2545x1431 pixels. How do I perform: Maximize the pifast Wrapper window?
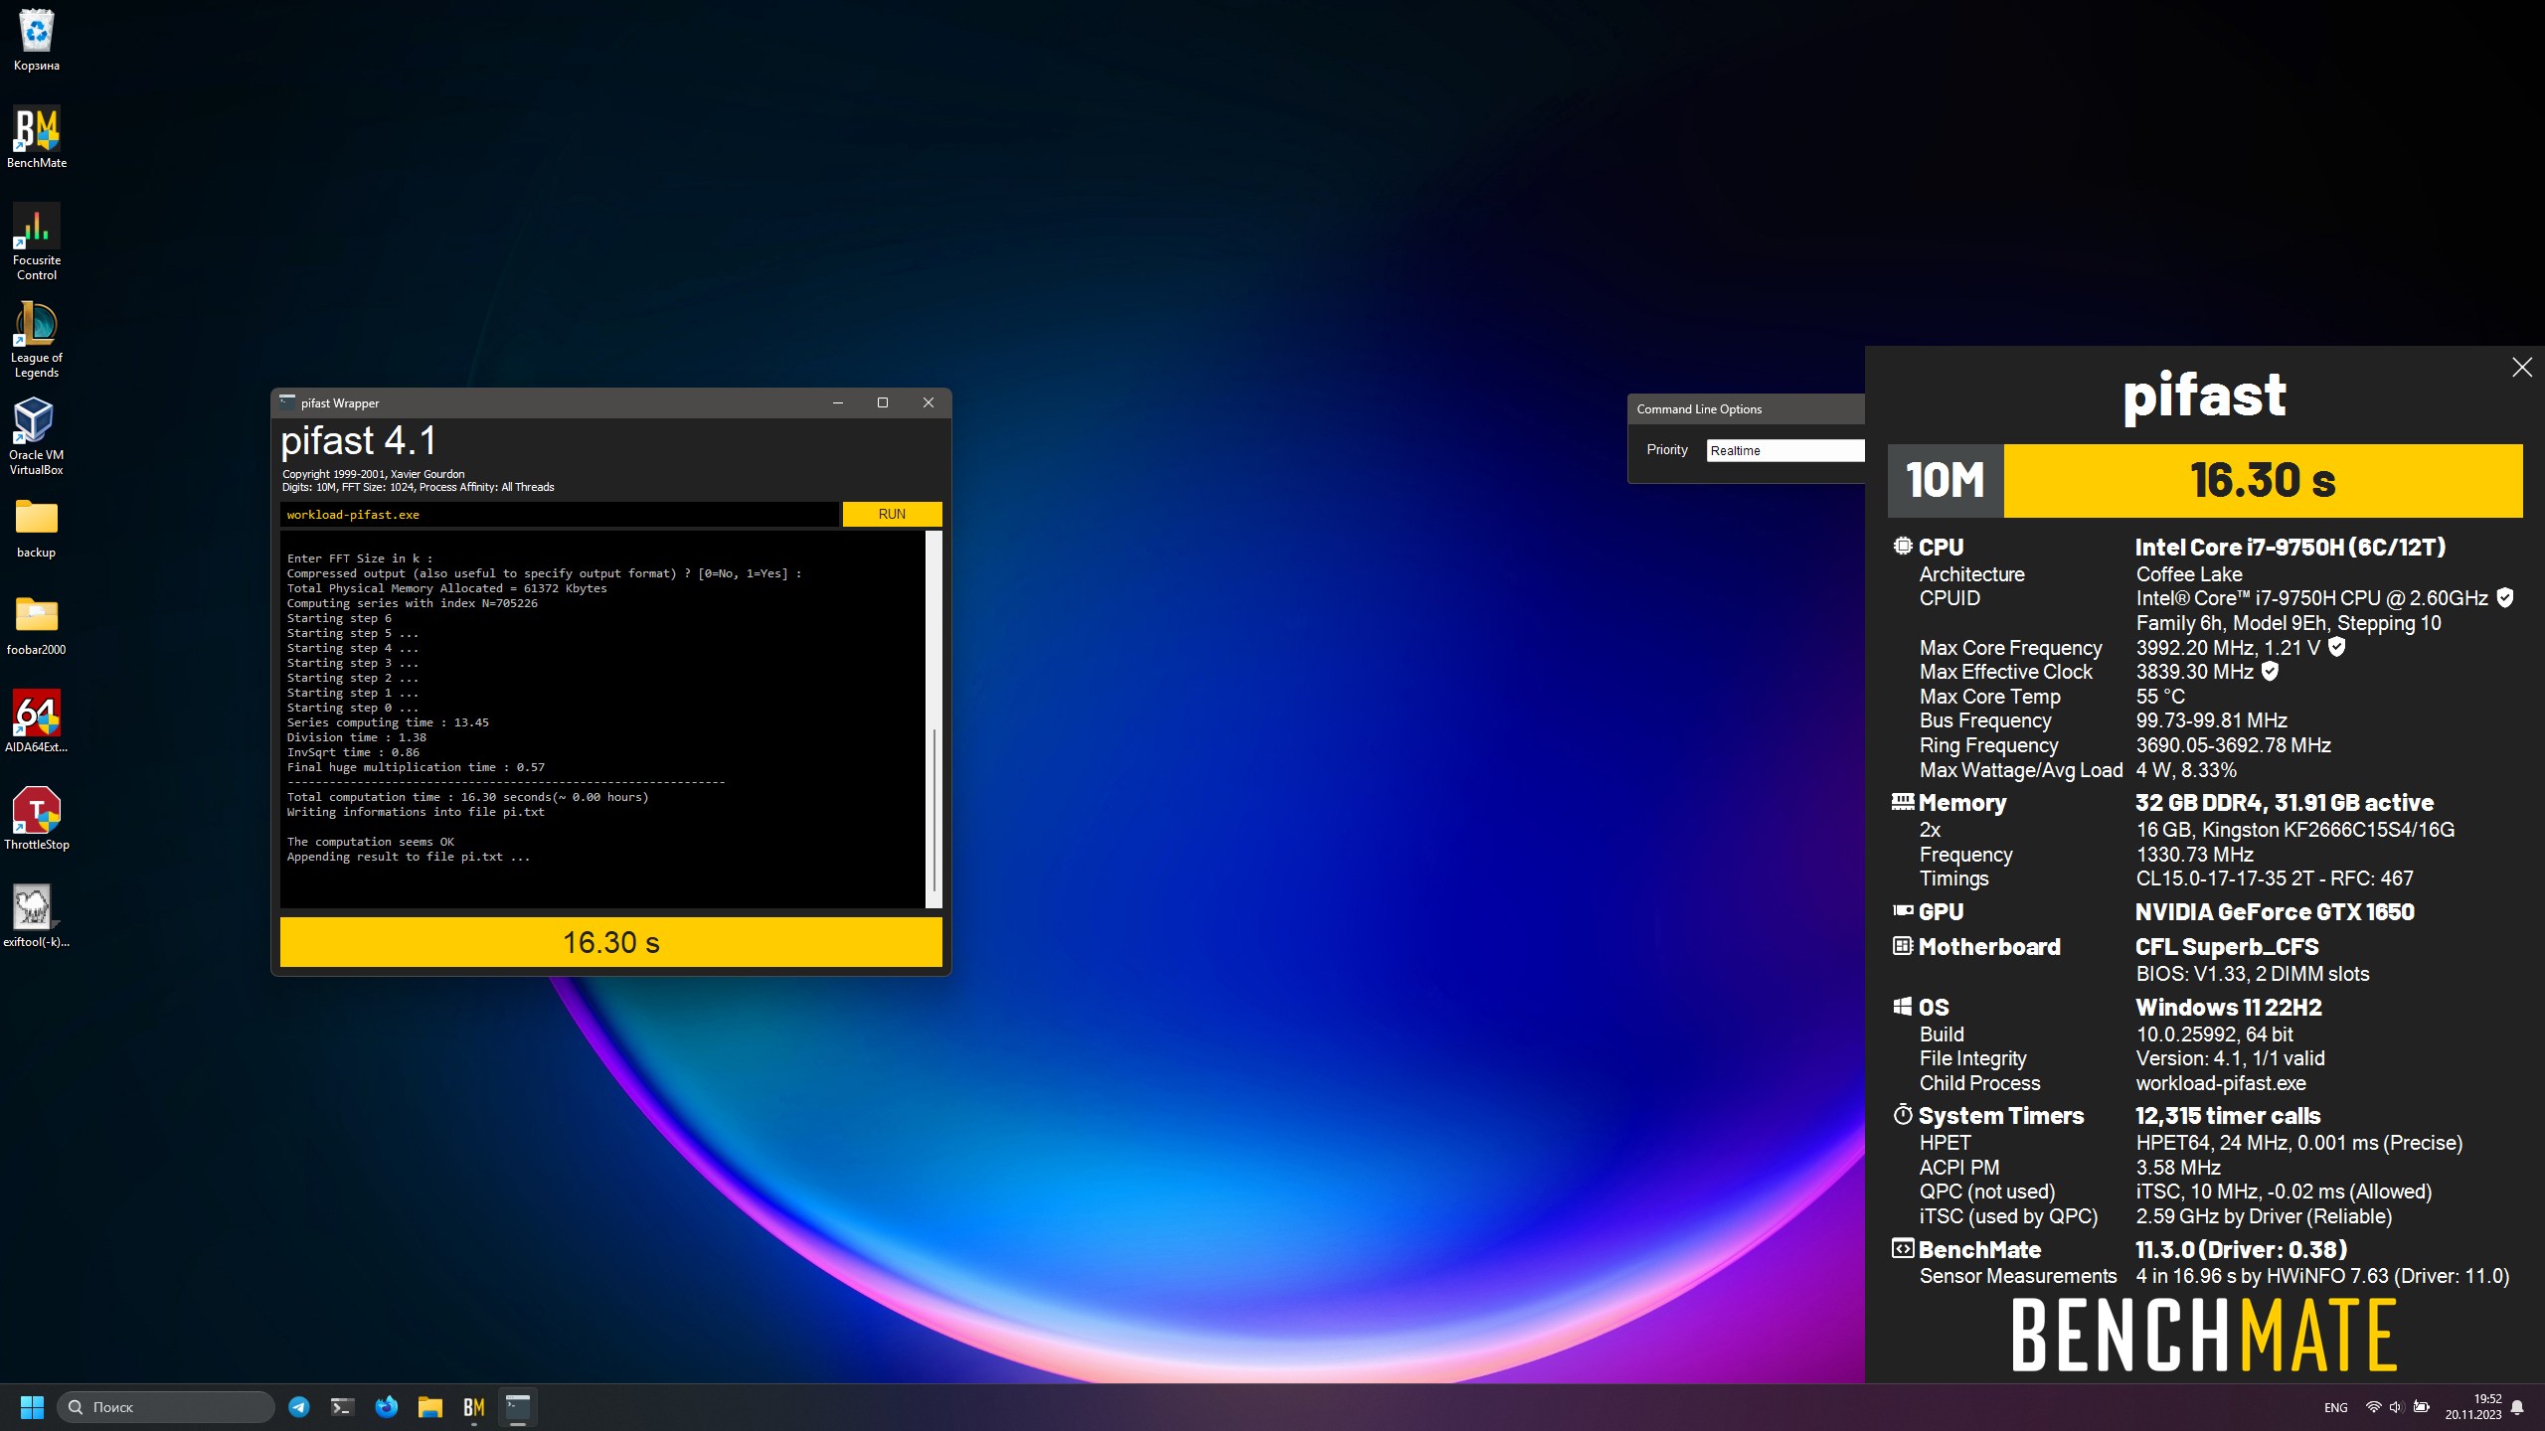tap(883, 402)
